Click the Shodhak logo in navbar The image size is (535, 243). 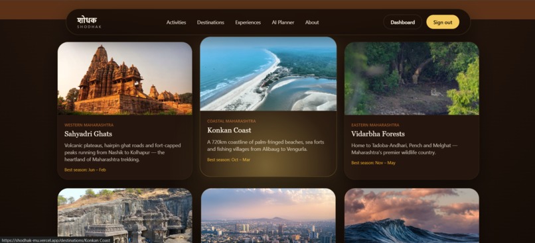pyautogui.click(x=89, y=22)
